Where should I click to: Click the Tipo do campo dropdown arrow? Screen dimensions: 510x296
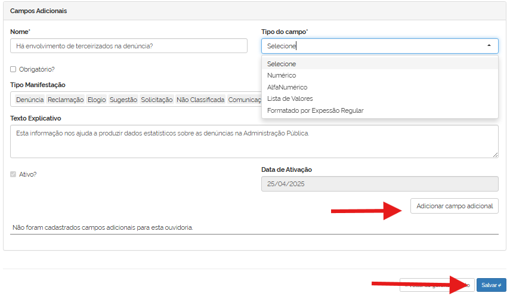[489, 46]
